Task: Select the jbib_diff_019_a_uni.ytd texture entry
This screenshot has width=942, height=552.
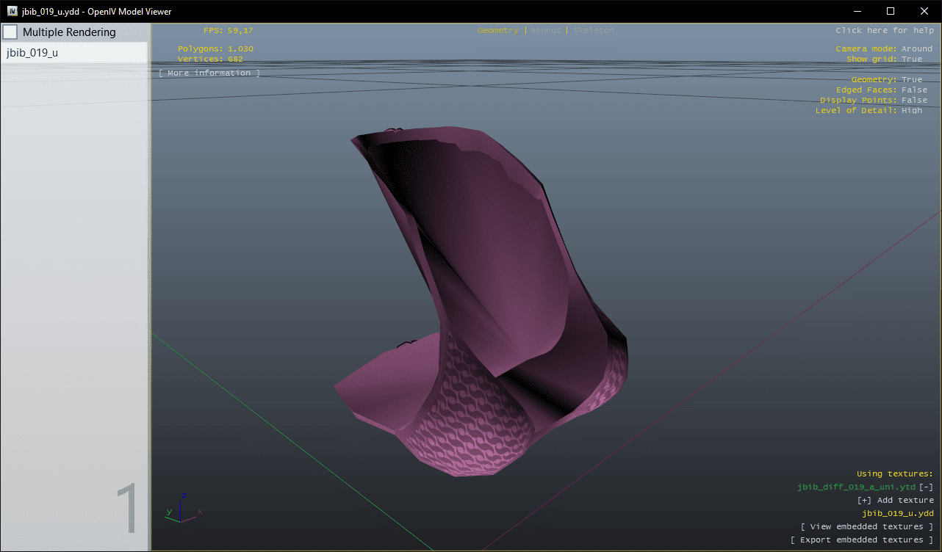Action: point(856,487)
